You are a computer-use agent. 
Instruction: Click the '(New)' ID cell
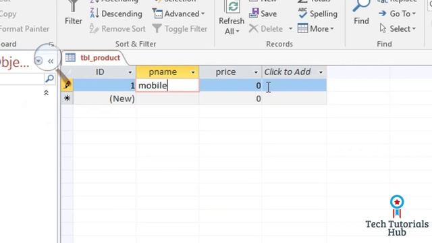pos(105,99)
